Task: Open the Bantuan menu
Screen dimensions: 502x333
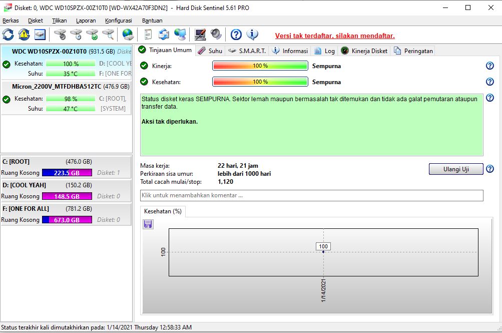Action: pos(152,21)
